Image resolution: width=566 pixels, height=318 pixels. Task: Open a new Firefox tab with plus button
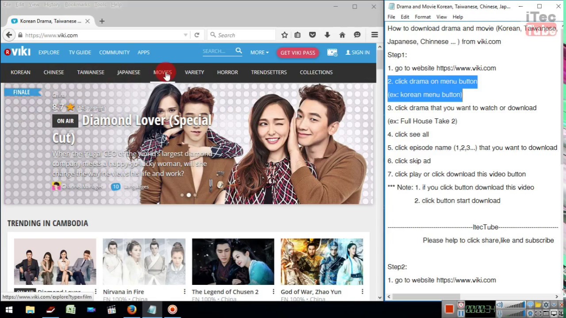click(x=102, y=21)
